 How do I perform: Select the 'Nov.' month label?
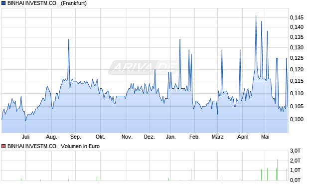127,137
